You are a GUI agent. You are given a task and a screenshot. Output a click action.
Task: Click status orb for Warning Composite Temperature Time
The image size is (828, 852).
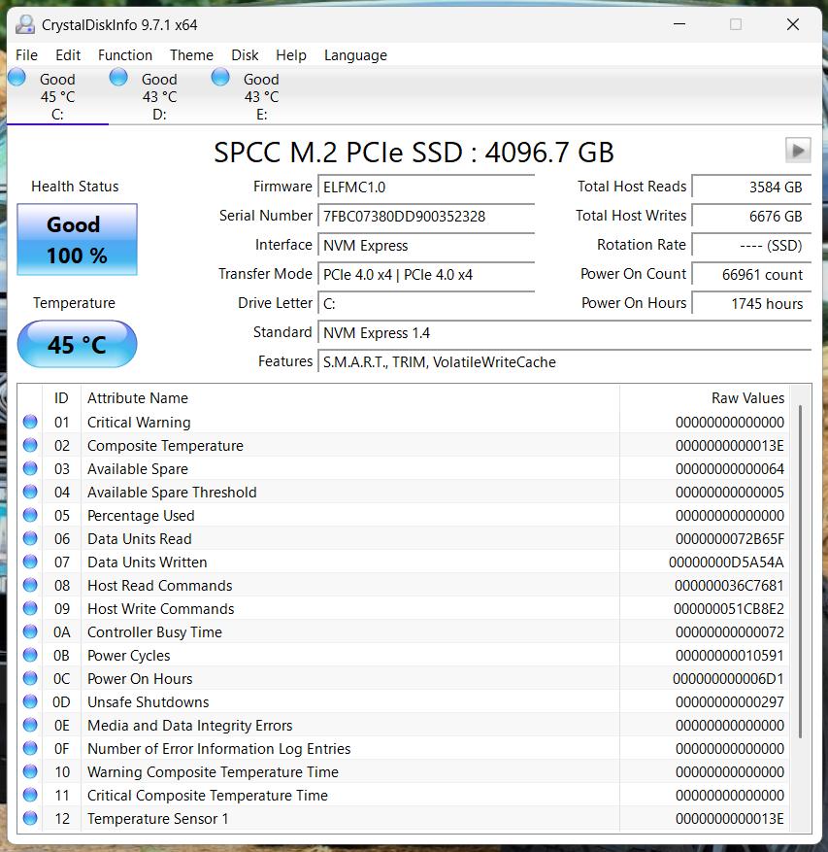(30, 771)
